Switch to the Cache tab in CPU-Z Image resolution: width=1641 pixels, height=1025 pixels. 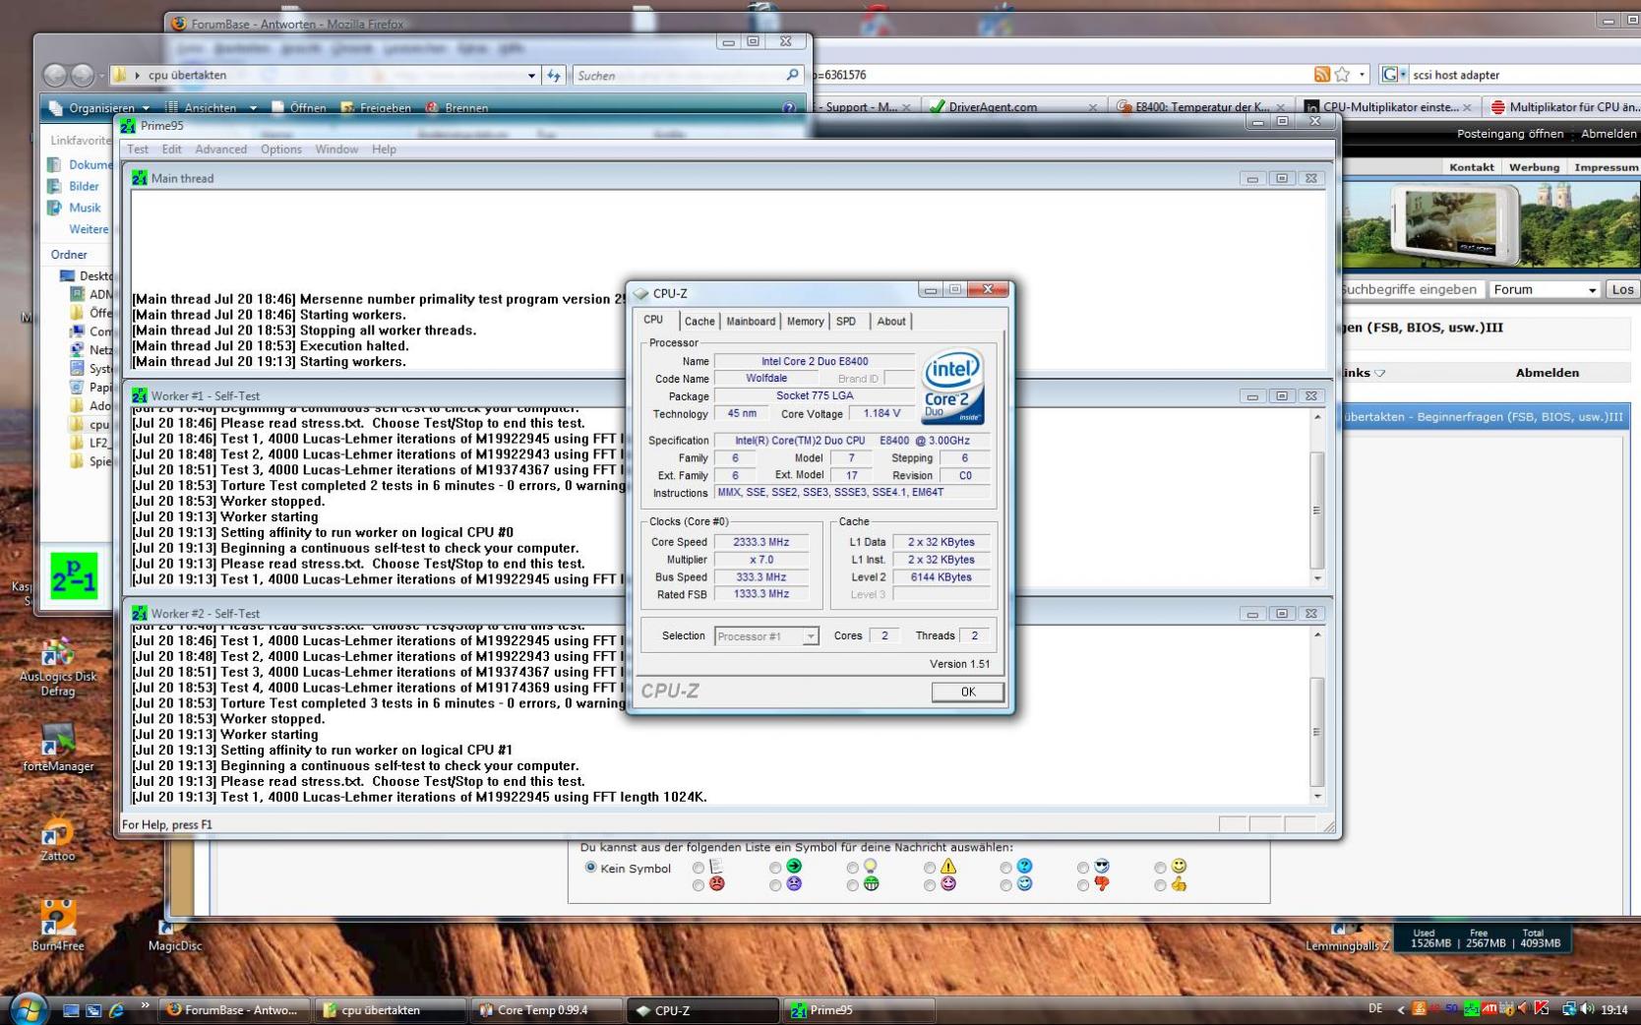pyautogui.click(x=699, y=322)
